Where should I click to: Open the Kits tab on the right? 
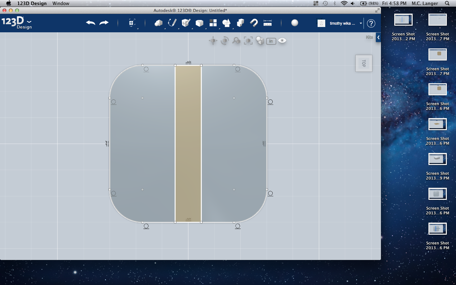(369, 37)
